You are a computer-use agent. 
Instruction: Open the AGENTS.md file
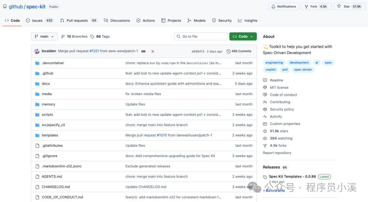click(52, 177)
